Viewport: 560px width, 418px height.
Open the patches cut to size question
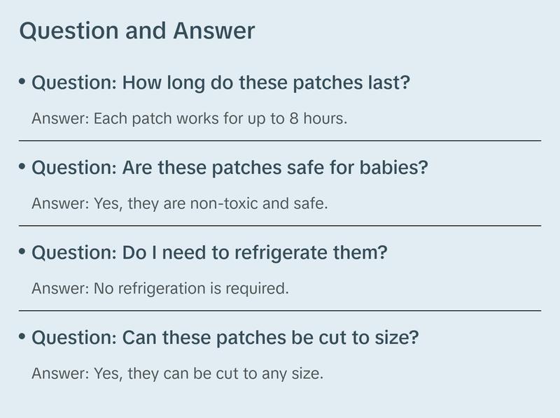click(x=225, y=338)
